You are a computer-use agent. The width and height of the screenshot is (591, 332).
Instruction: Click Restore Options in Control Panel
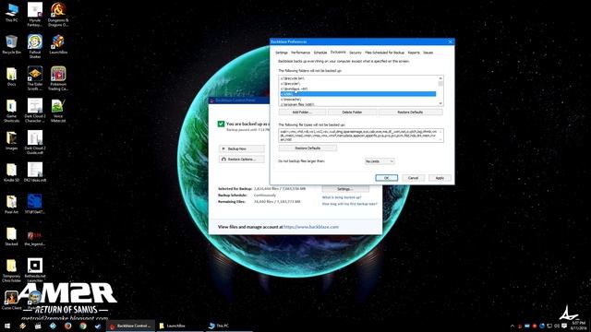[242, 160]
